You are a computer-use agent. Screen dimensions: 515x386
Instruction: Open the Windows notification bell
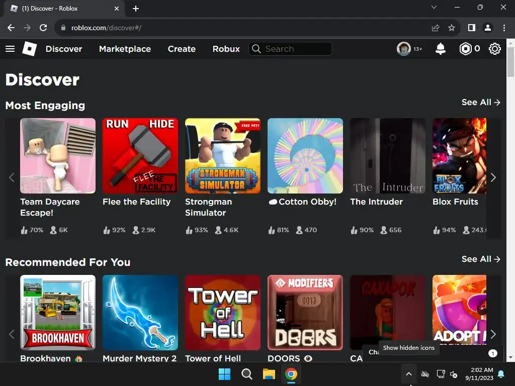[501, 374]
